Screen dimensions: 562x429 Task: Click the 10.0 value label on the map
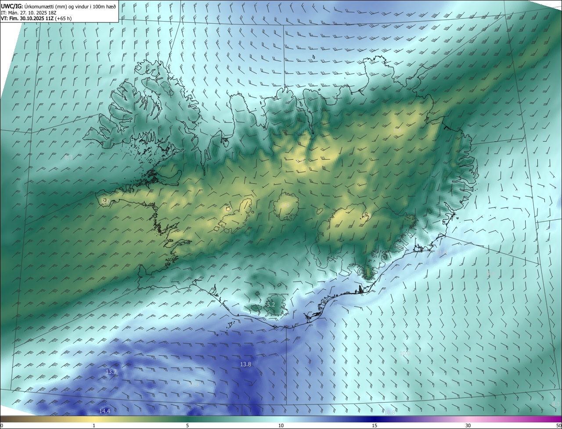point(405,353)
